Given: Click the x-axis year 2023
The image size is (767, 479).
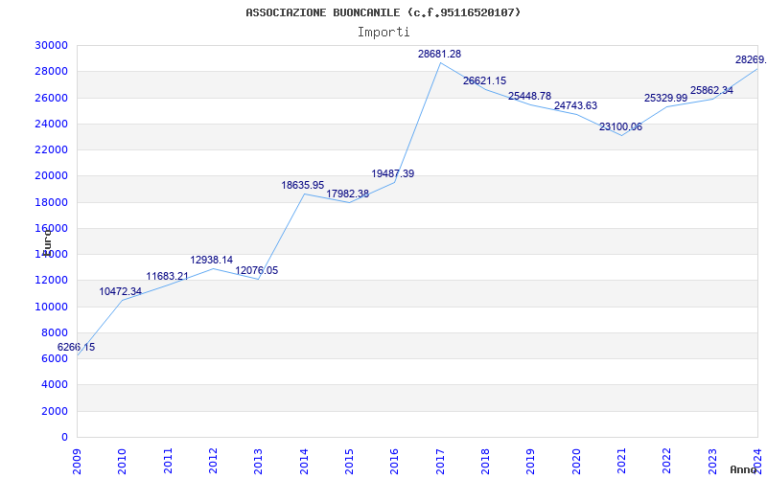Looking at the screenshot, I should point(712,461).
